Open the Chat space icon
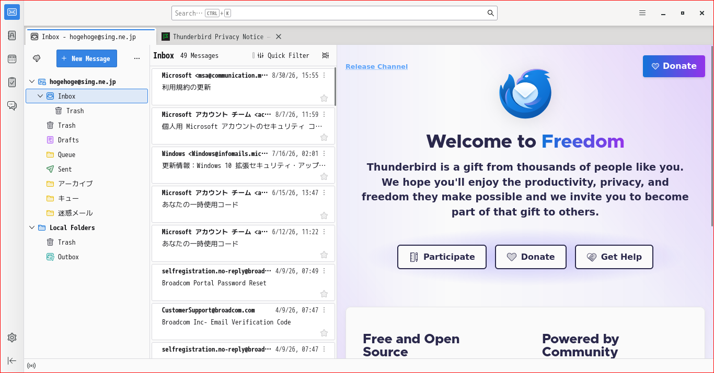The height and width of the screenshot is (373, 714). pos(12,105)
